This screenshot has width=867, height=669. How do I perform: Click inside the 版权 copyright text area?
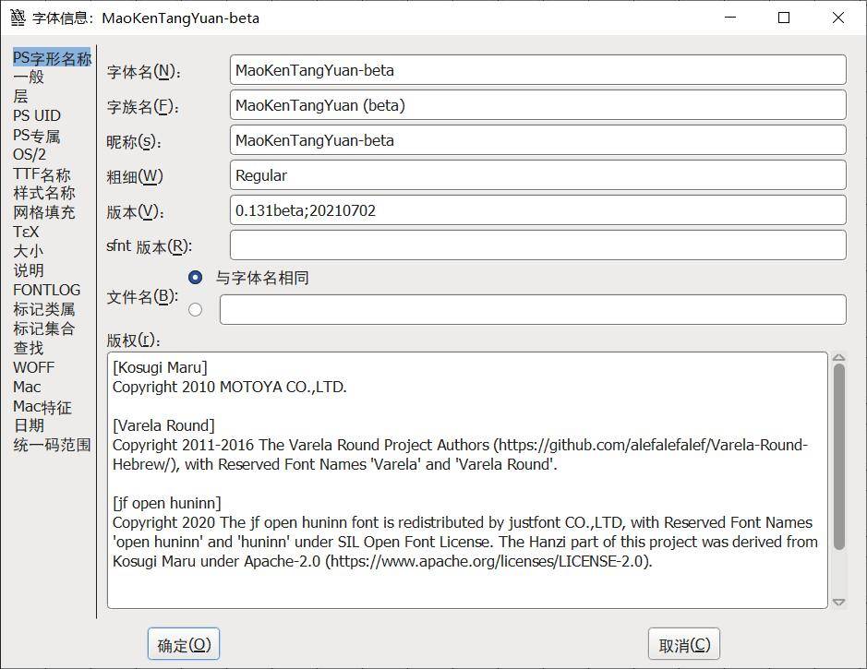click(x=467, y=480)
